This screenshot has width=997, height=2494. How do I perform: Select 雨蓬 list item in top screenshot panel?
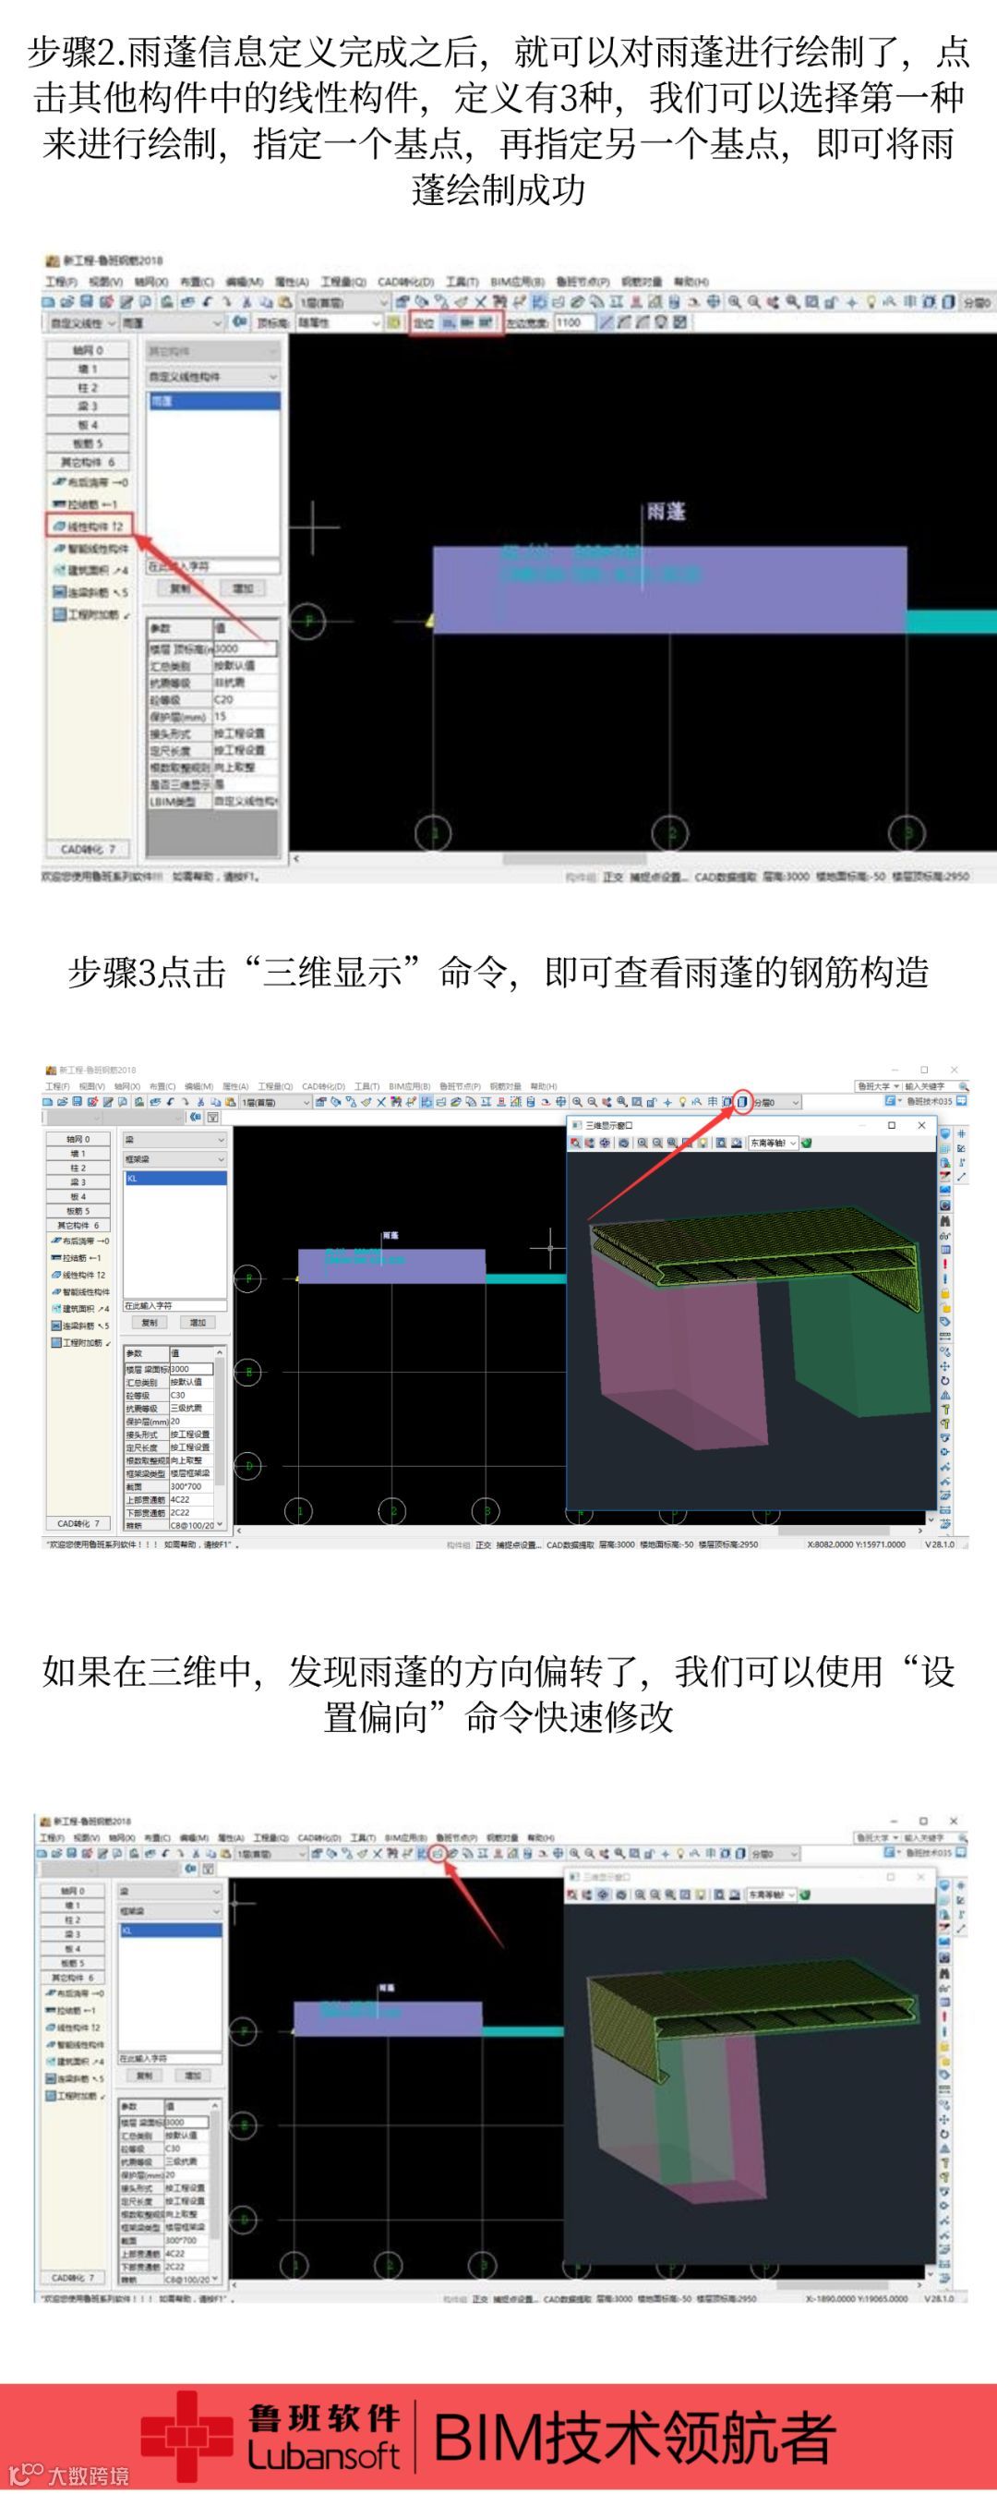click(x=214, y=401)
